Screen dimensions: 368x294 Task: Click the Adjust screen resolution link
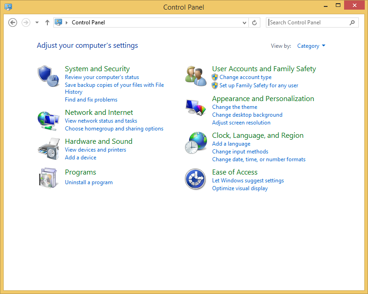[241, 123]
